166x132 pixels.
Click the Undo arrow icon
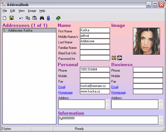pyautogui.click(x=21, y=18)
